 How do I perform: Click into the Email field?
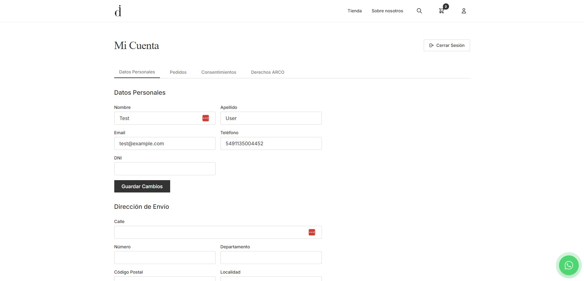tap(165, 143)
